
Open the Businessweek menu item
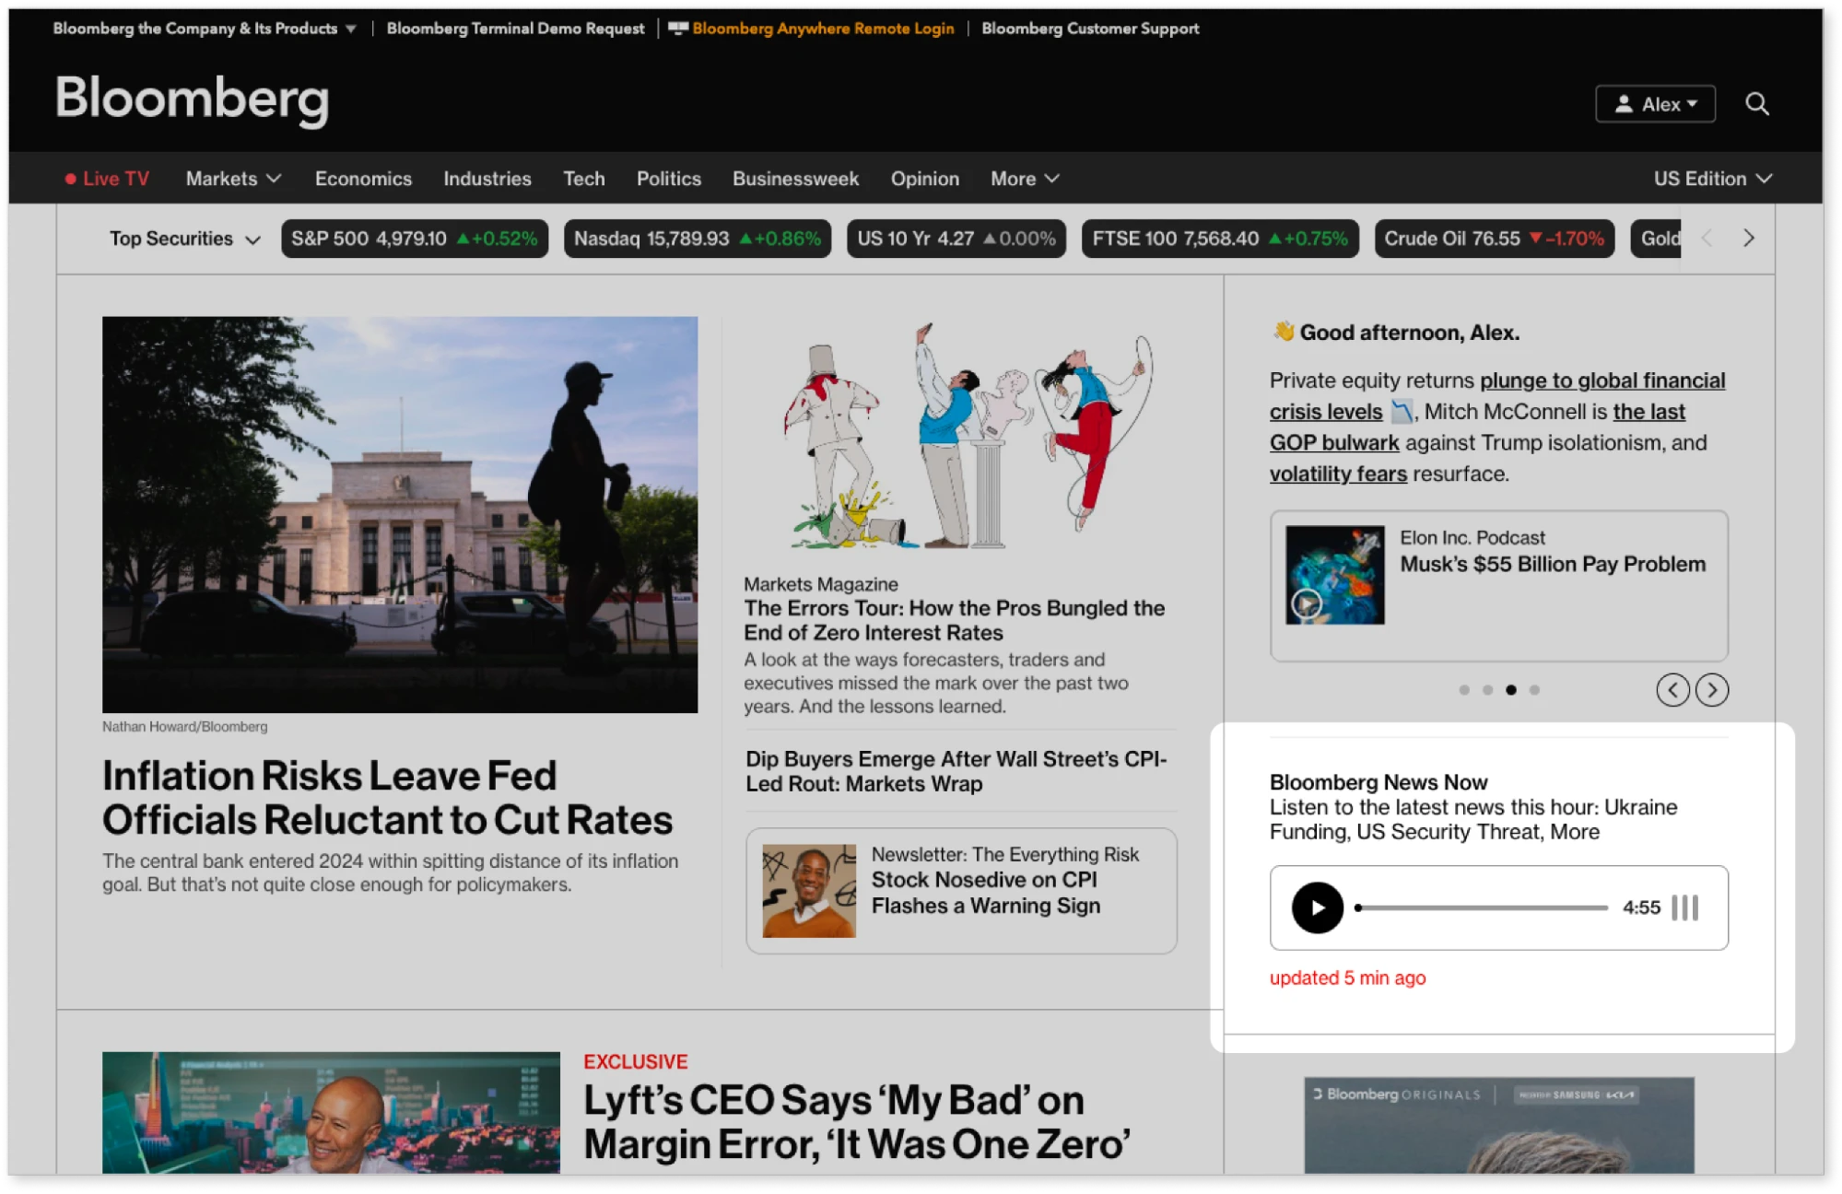pyautogui.click(x=795, y=178)
